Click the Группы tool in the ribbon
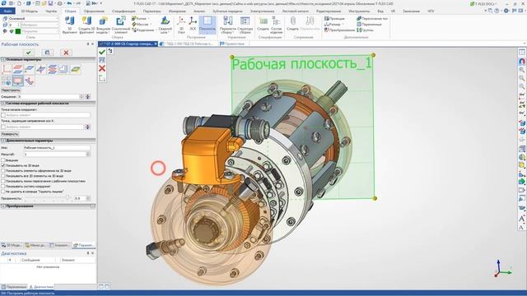The width and height of the screenshot is (527, 296). [365, 30]
